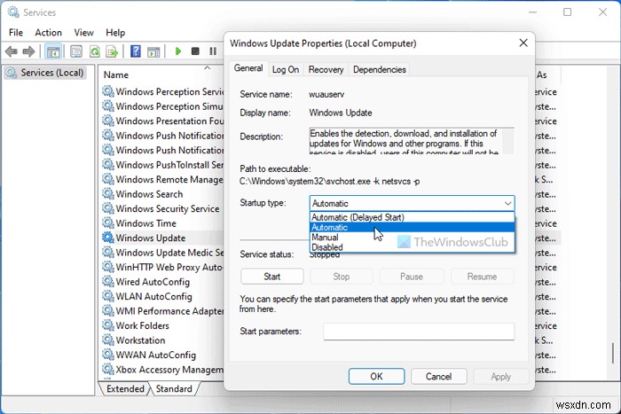This screenshot has height=414, width=621.
Task: Choose Disabled startup type
Action: (x=412, y=247)
